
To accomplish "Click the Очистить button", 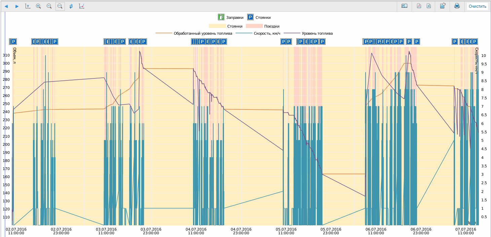I will point(477,6).
